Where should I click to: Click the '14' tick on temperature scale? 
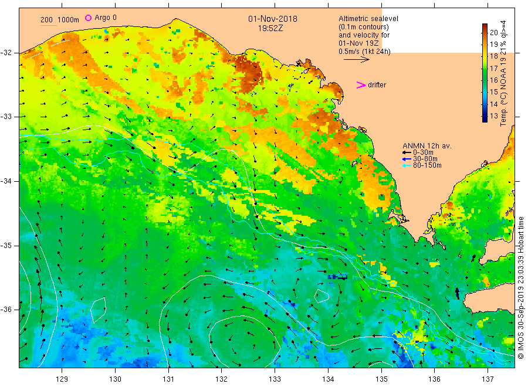(493, 104)
